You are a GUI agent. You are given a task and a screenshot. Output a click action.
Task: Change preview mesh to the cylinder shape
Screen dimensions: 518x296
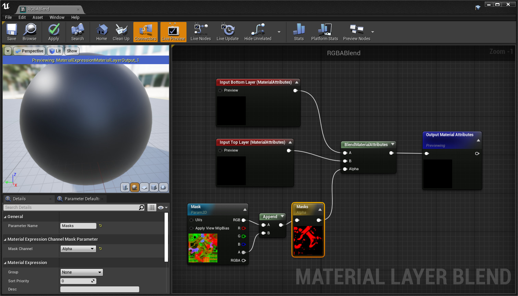(x=125, y=187)
